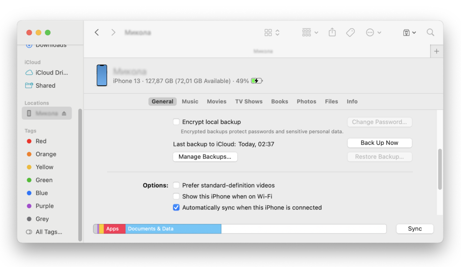Screen dimensions: 461x267
Task: Toggle Prefer standard-definition videos
Action: [x=176, y=185]
